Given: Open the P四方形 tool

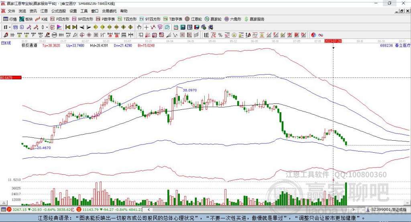Looking at the screenshot, I should 60,19.
